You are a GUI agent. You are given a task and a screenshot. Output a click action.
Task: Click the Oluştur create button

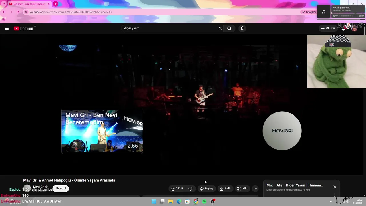click(x=328, y=28)
